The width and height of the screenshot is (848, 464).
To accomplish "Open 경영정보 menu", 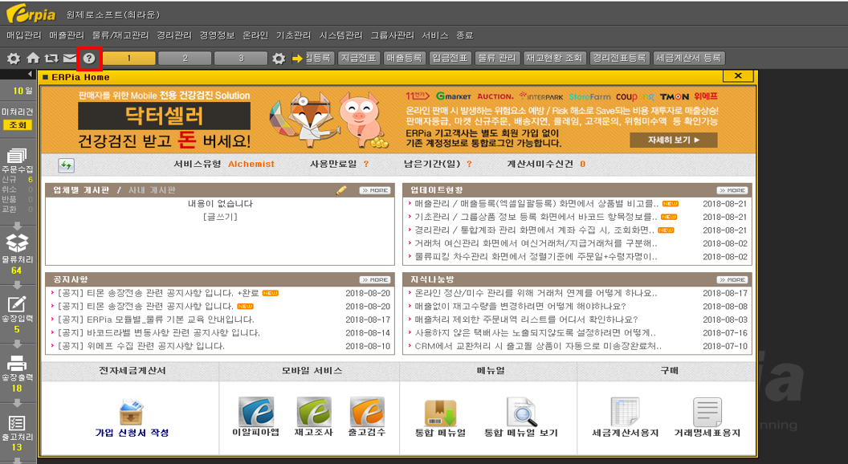I will coord(217,35).
